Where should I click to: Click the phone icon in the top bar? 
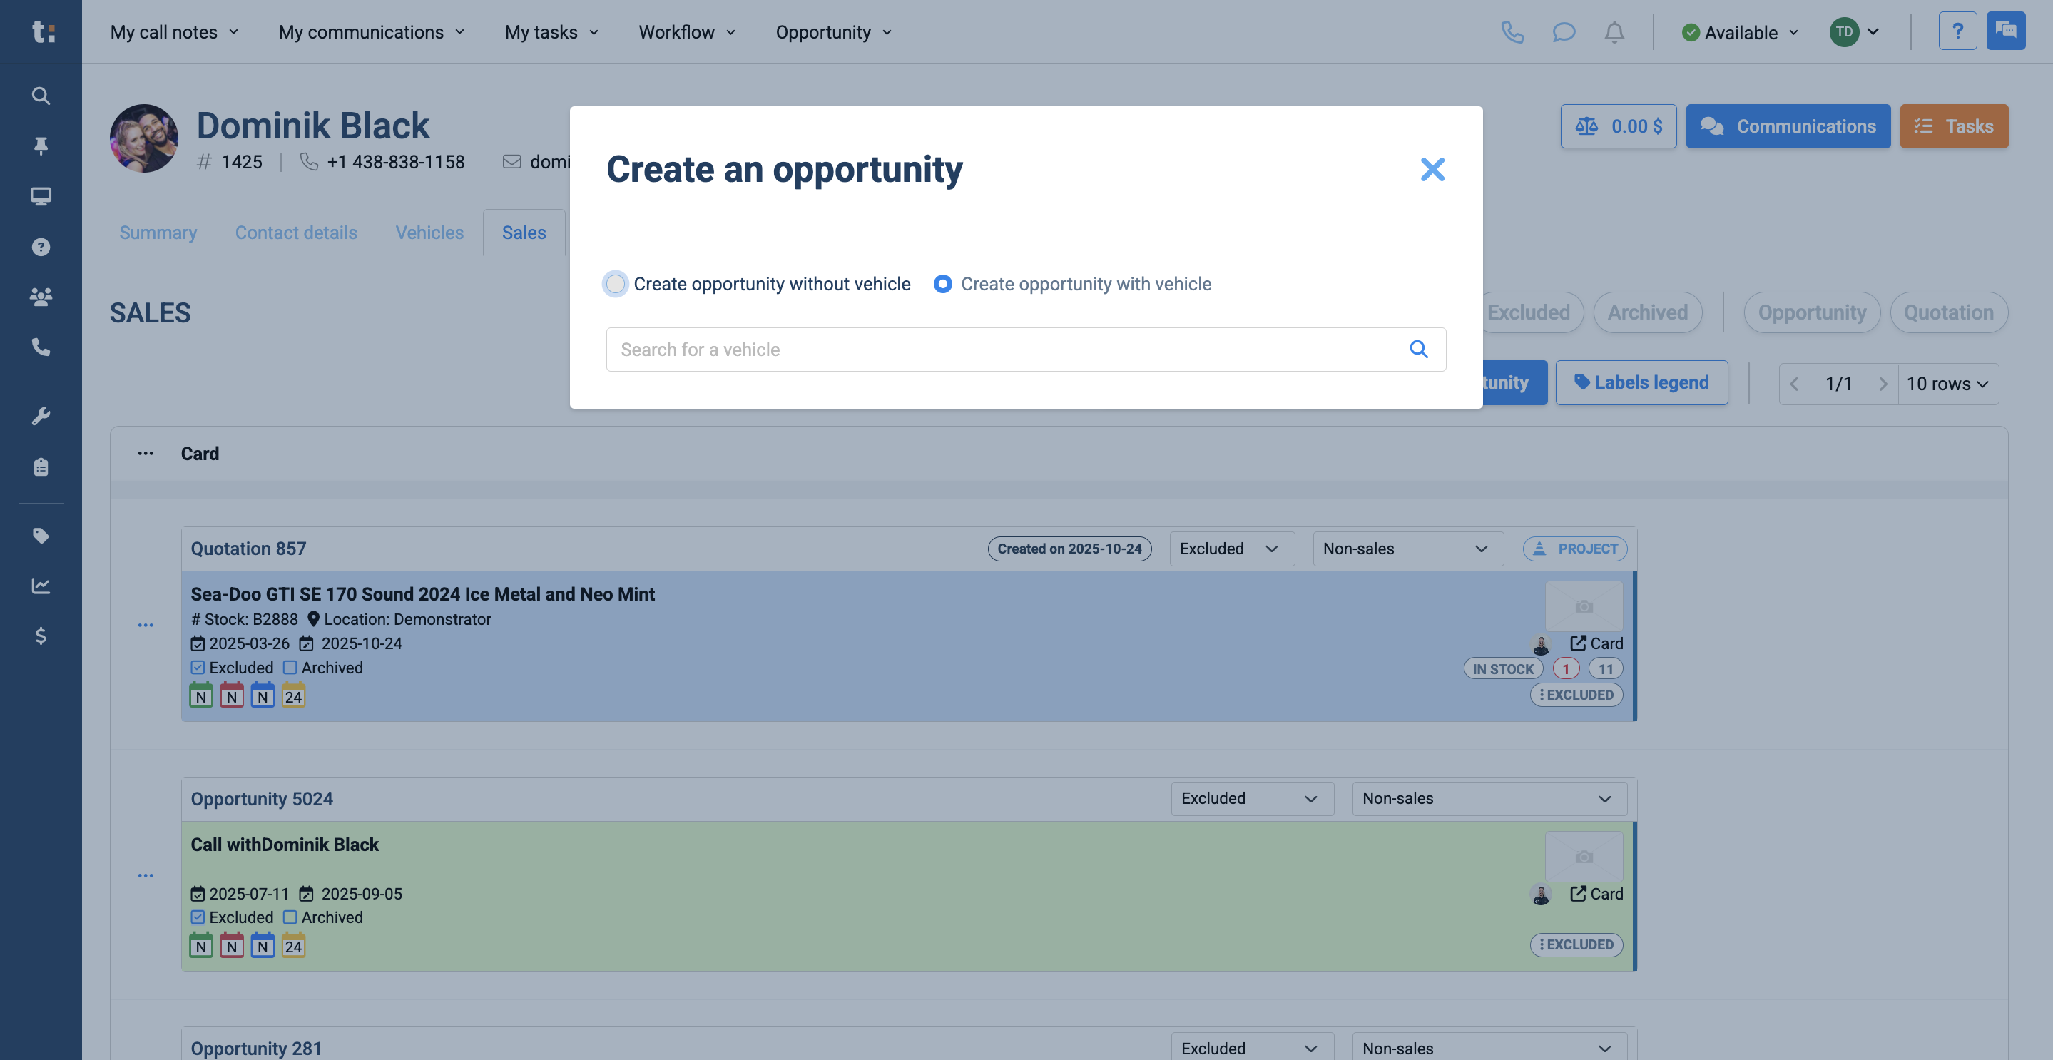[x=1512, y=33]
